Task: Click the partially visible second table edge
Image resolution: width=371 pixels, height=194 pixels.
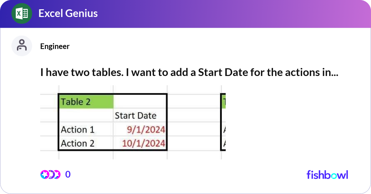Action: pyautogui.click(x=223, y=122)
